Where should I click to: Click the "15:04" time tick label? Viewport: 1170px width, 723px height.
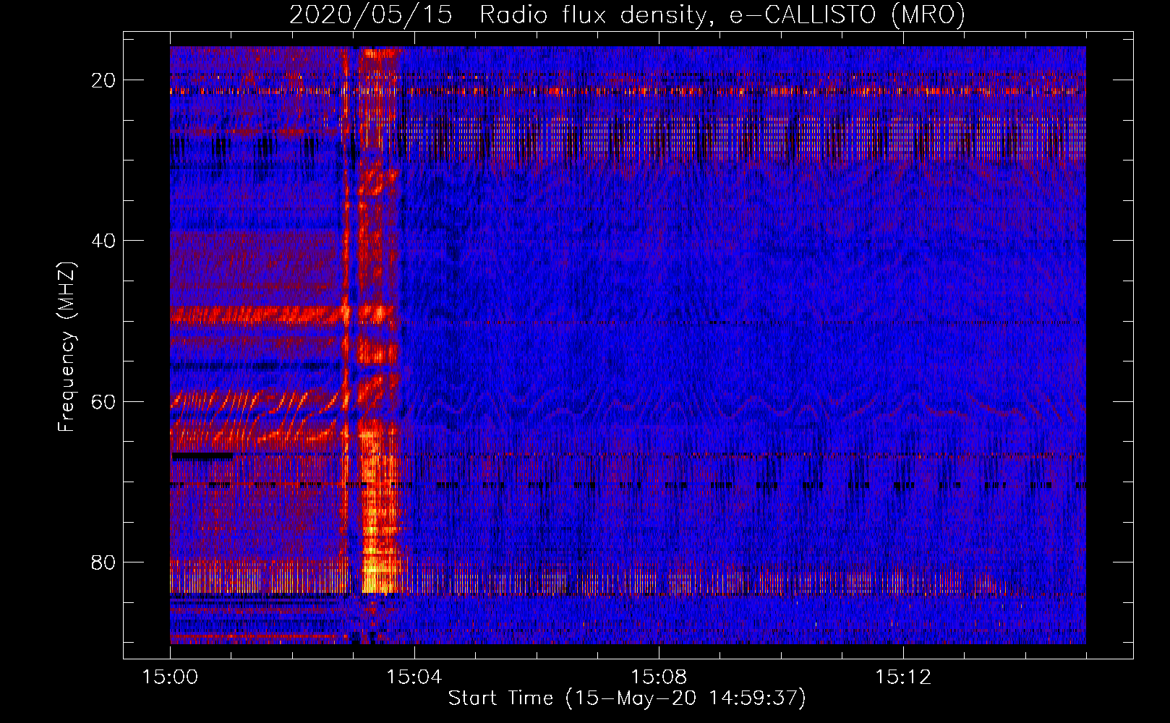[x=414, y=677]
